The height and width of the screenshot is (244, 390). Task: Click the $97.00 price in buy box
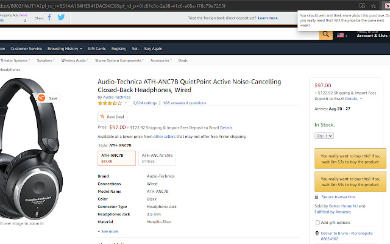pyautogui.click(x=323, y=85)
